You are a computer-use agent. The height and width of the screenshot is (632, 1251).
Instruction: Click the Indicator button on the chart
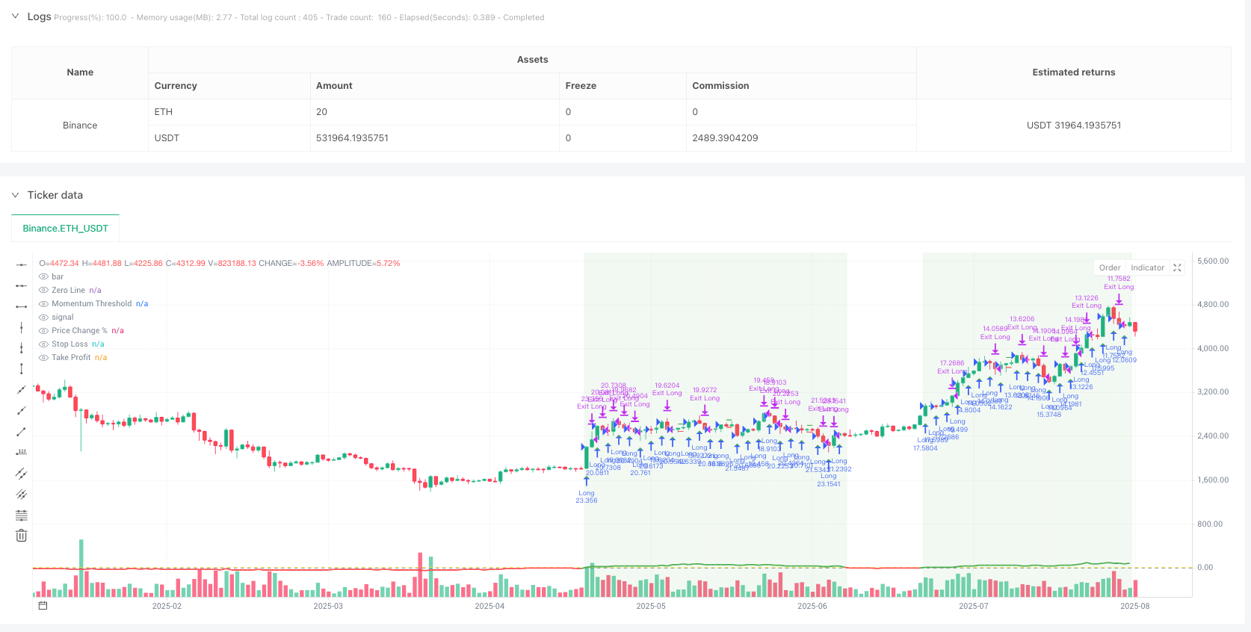coord(1148,268)
